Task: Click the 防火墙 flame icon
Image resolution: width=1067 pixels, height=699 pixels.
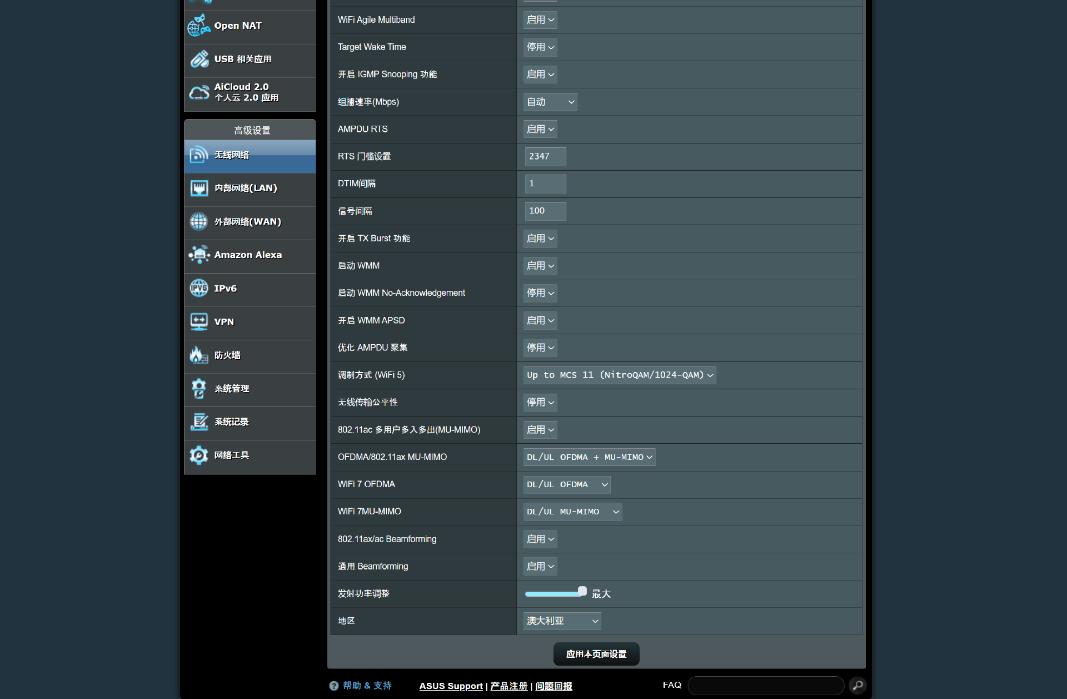Action: point(198,355)
